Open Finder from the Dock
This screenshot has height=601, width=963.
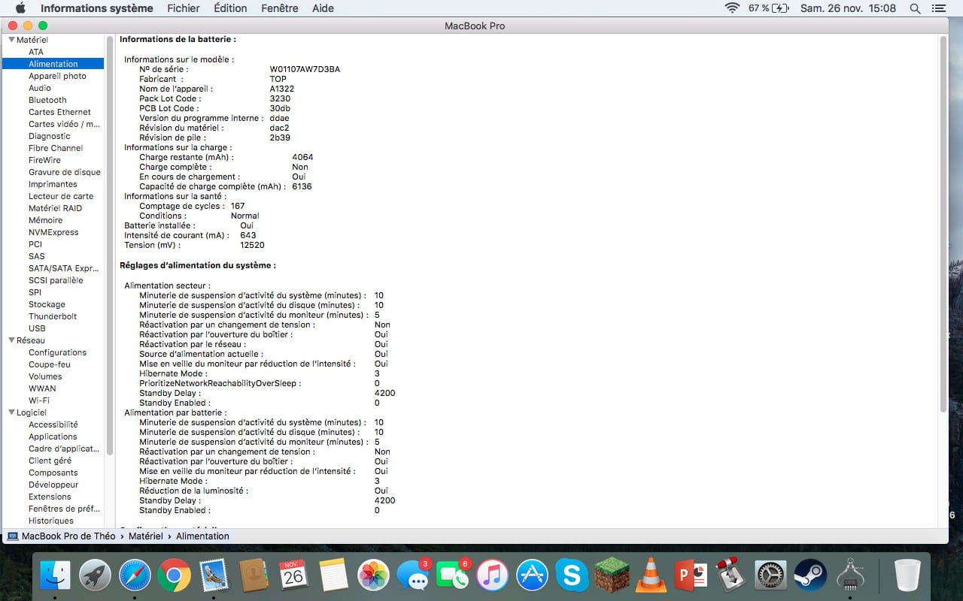(x=55, y=575)
